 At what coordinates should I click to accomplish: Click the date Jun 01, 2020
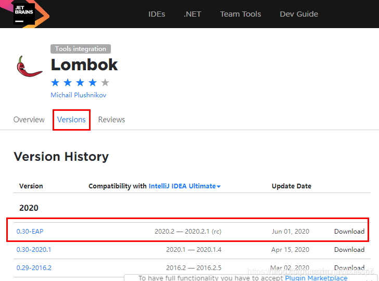pos(290,232)
